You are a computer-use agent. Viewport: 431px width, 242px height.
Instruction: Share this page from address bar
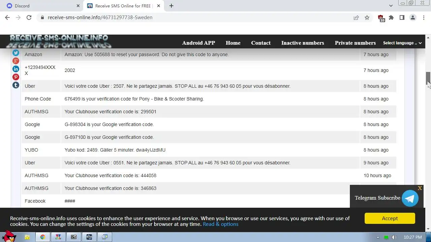(356, 17)
